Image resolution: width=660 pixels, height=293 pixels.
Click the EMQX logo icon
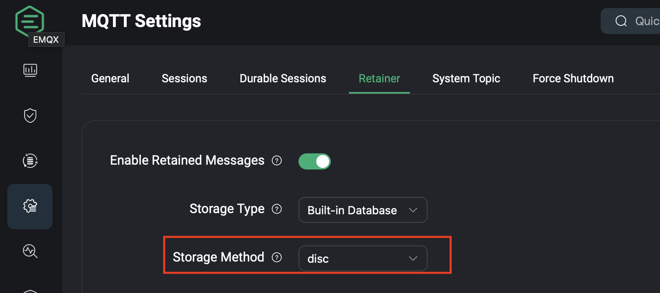pyautogui.click(x=29, y=20)
